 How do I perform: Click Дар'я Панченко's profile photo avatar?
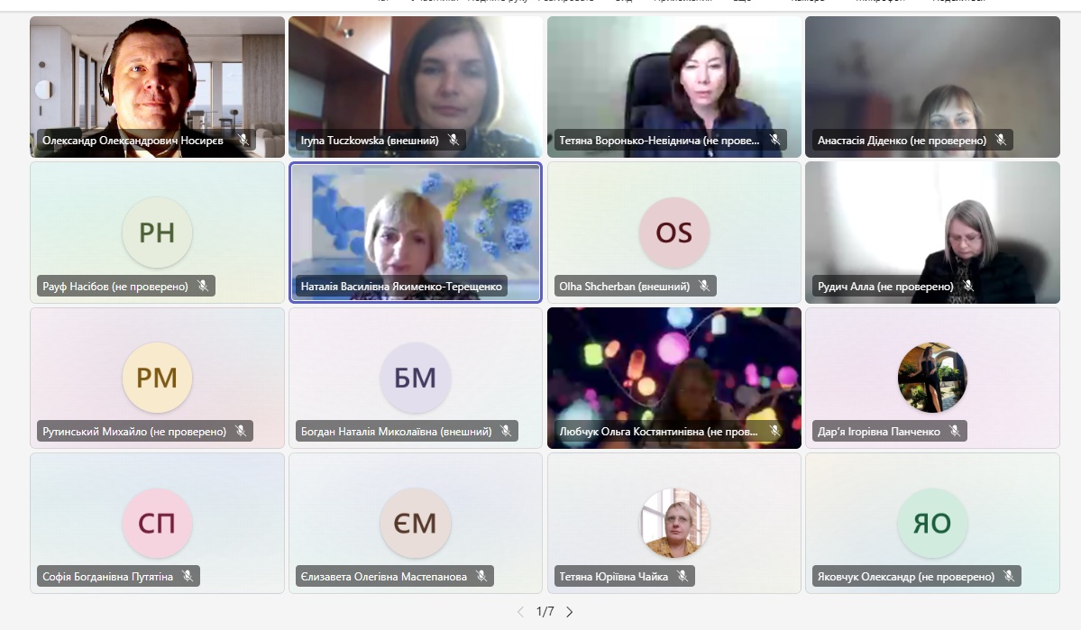tap(932, 378)
